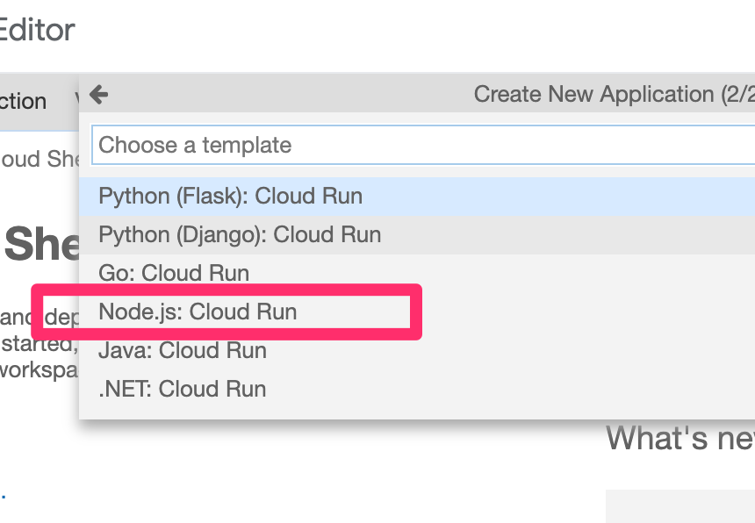The width and height of the screenshot is (755, 523).
Task: Pick the Node.js: Cloud Run template
Action: [x=417, y=312]
